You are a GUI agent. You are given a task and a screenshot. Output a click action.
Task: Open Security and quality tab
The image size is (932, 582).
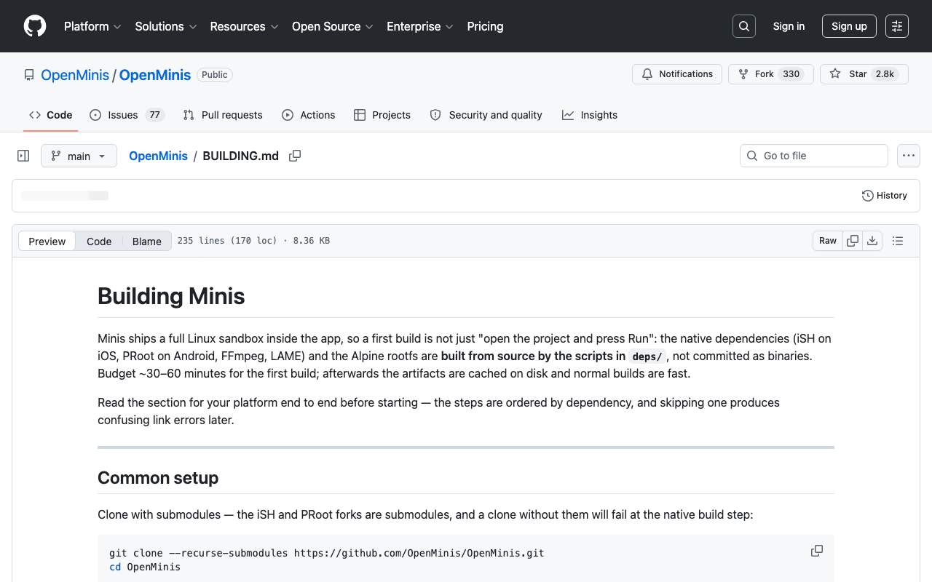[x=486, y=115]
